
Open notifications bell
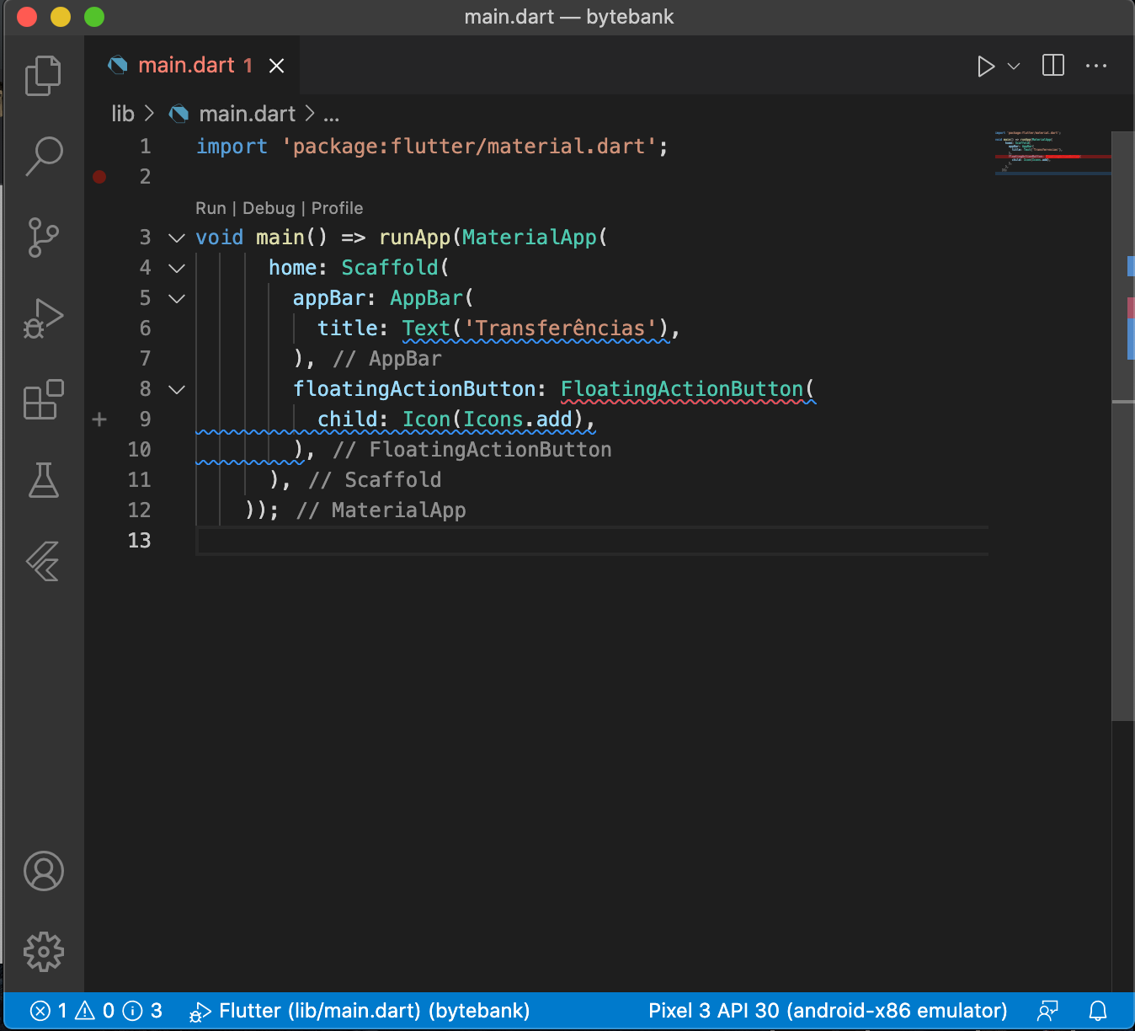[x=1098, y=1011]
